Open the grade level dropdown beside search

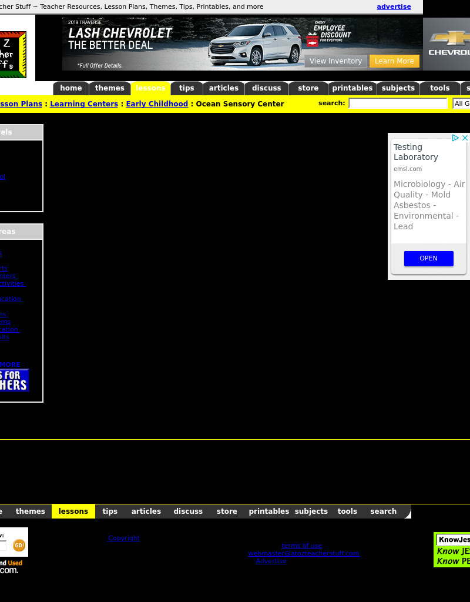[461, 103]
